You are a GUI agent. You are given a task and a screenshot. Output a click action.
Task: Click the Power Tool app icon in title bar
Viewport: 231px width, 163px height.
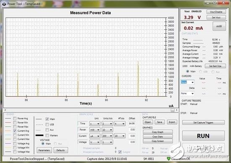pos(4,4)
